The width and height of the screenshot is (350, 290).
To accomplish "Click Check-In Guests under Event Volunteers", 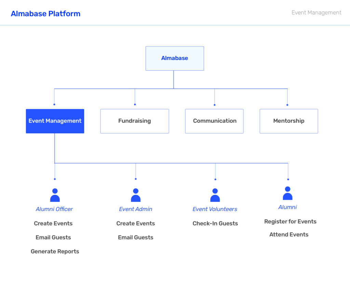I will point(215,223).
